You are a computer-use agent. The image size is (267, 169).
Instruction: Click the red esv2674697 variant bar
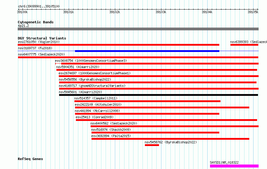(159, 76)
